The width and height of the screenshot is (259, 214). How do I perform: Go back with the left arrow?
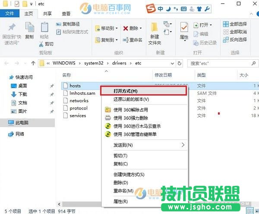[x=6, y=63]
